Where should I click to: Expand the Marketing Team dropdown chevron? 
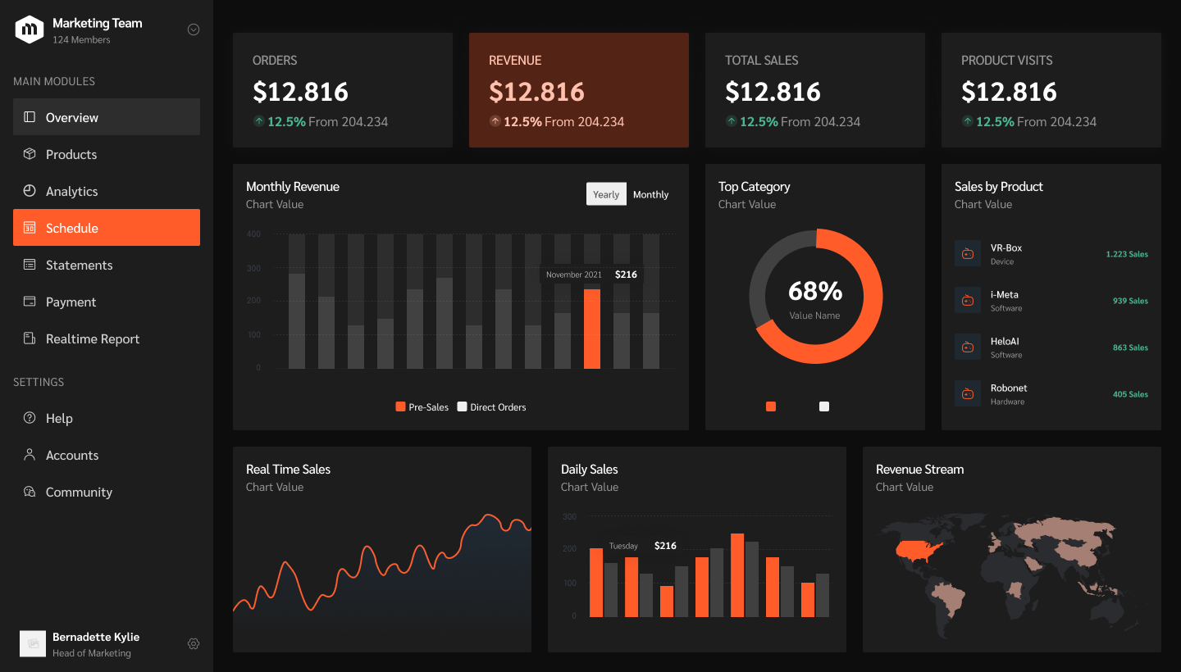[194, 30]
